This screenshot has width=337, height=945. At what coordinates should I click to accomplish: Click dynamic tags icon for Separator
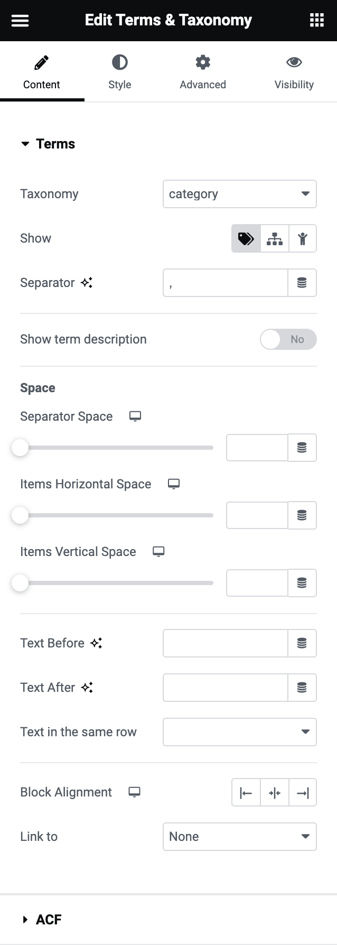pyautogui.click(x=302, y=283)
